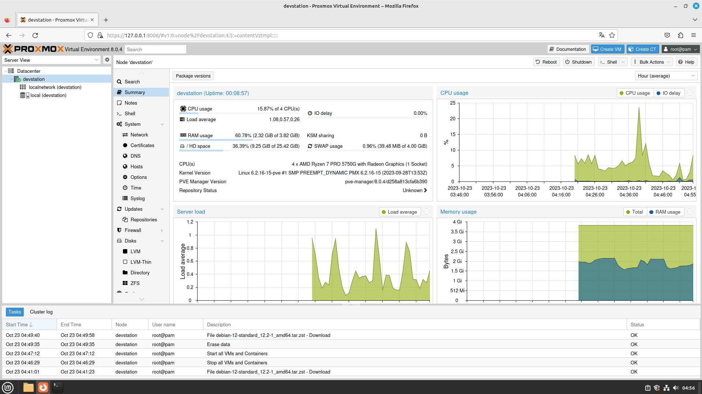702x394 pixels.
Task: Click undo-zoom button on Memory usage chart
Action: point(690,211)
